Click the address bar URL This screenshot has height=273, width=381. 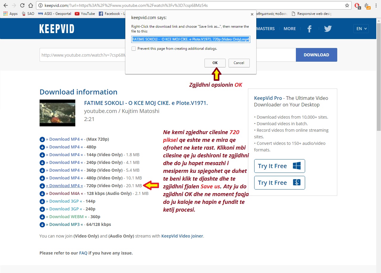[x=126, y=5]
